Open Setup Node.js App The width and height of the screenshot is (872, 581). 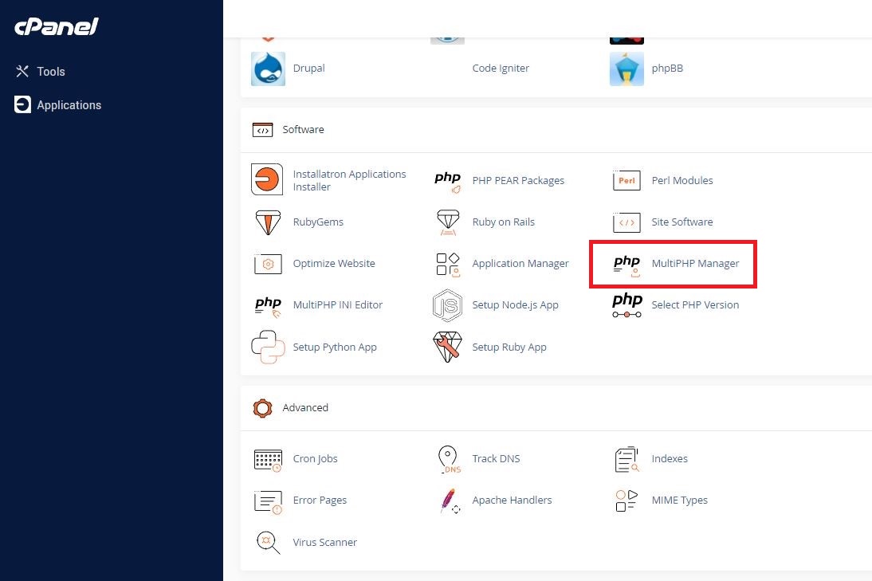(515, 304)
